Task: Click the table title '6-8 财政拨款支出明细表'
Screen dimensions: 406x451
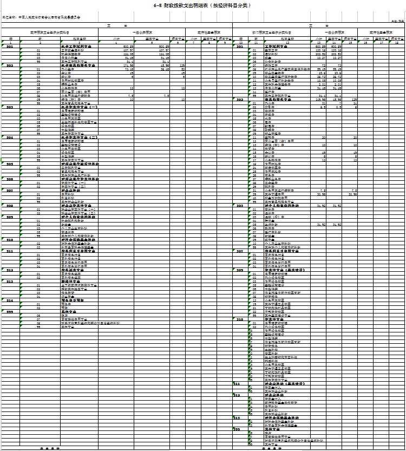Action: click(203, 4)
